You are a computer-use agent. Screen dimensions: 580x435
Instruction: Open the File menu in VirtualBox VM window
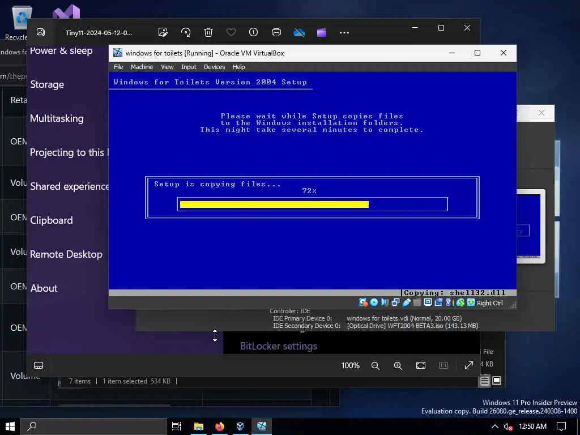[118, 67]
